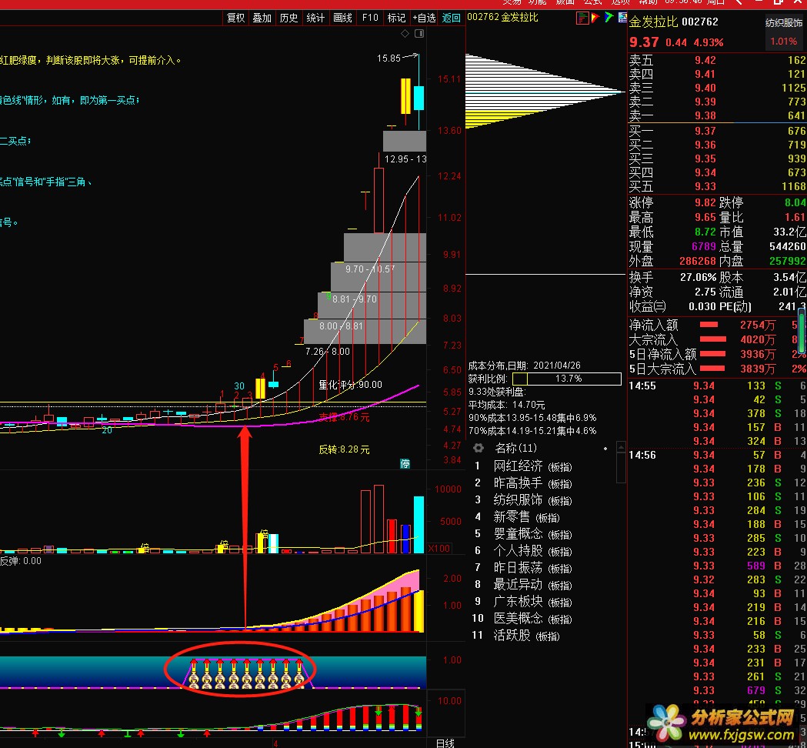This screenshot has width=807, height=748.
Task: Click the 卖一 9.38 ask row
Action: (717, 116)
